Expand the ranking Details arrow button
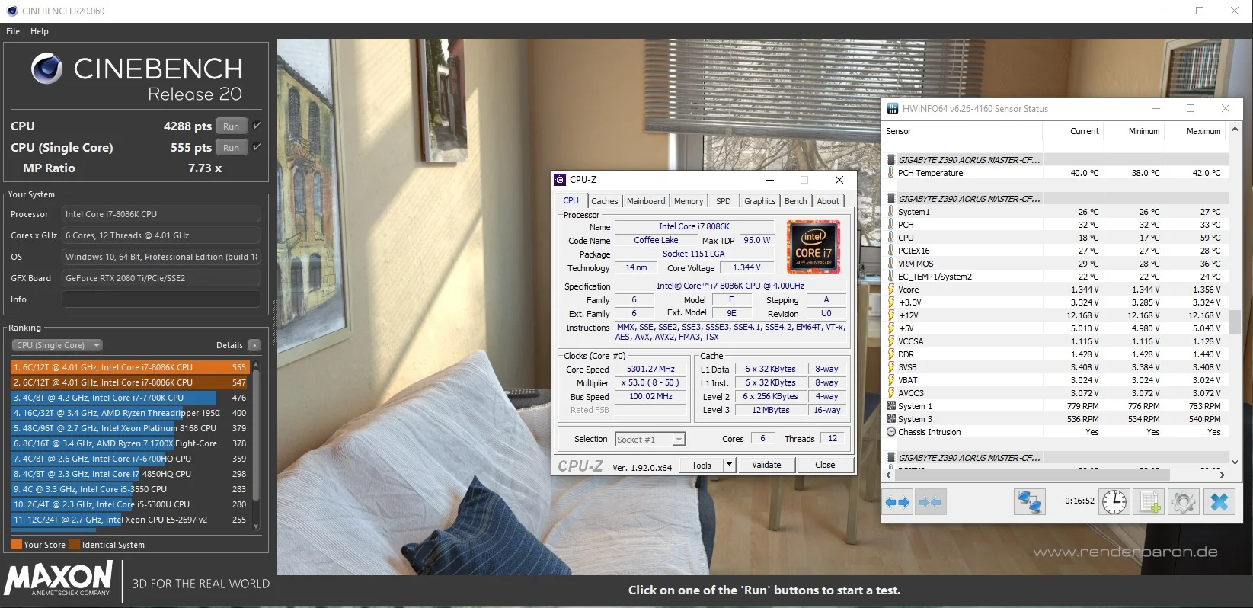 pos(254,345)
